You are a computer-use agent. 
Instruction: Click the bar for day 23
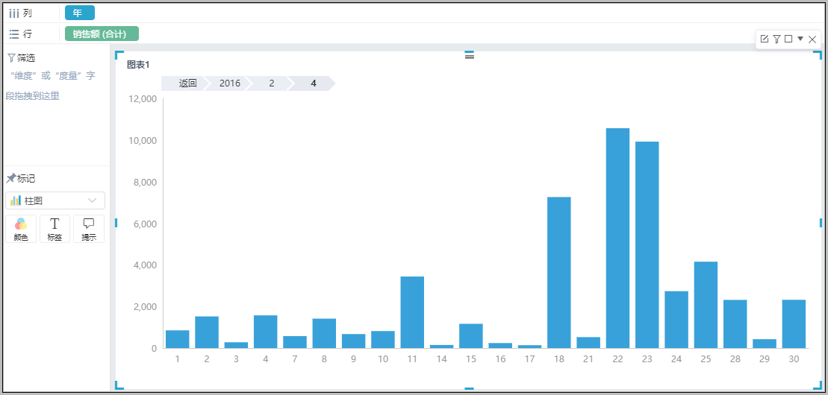pyautogui.click(x=647, y=245)
